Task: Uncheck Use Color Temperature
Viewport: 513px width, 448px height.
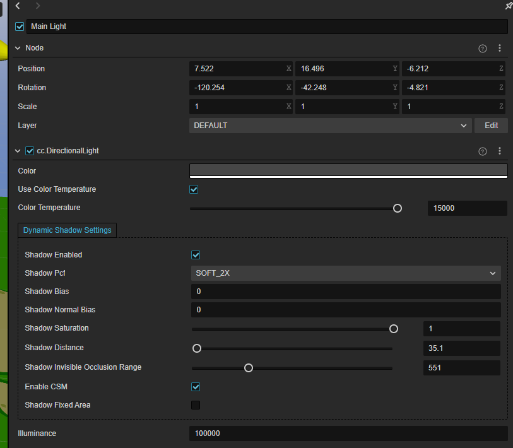Action: [x=194, y=189]
